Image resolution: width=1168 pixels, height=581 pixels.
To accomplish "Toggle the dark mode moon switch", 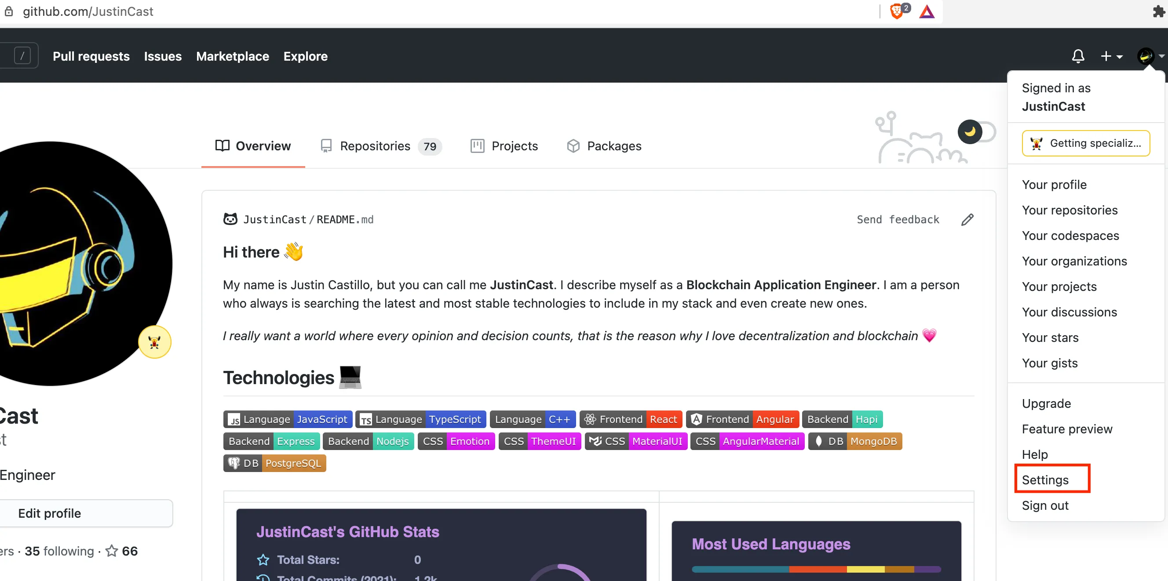I will [x=977, y=132].
